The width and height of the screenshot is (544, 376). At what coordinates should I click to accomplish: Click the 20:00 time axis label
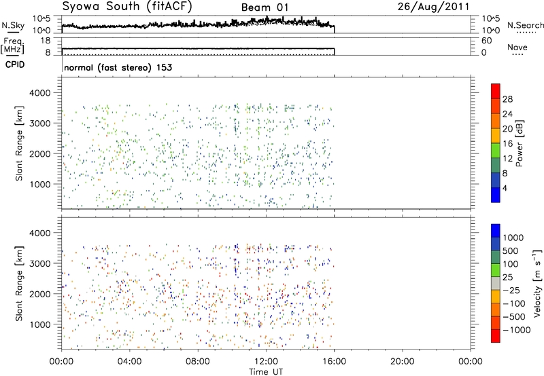(x=403, y=362)
